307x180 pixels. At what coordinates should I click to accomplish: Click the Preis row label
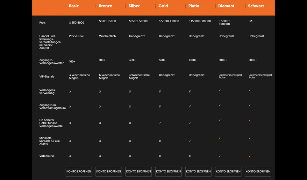(42, 23)
